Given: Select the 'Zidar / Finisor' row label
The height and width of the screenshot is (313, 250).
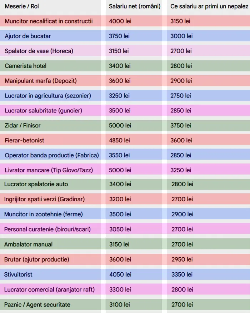Looking at the screenshot, I should point(22,126).
